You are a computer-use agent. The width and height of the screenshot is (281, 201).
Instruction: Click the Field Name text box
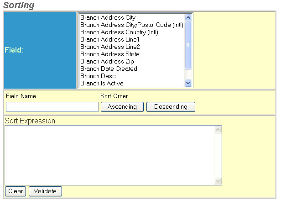pyautogui.click(x=52, y=107)
